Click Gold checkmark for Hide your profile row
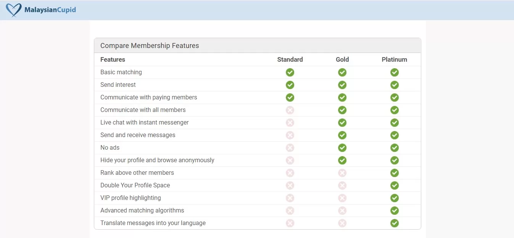The image size is (514, 238). (342, 160)
